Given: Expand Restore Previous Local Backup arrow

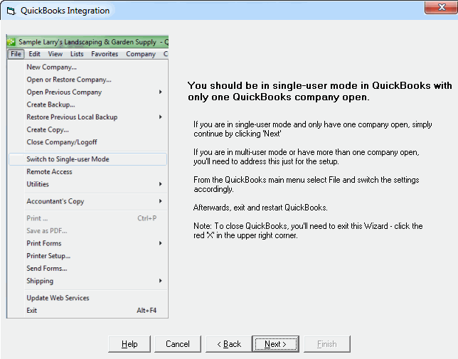Looking at the screenshot, I should pos(160,117).
